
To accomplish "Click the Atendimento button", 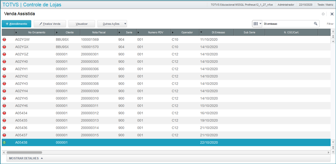I will click(16, 24).
